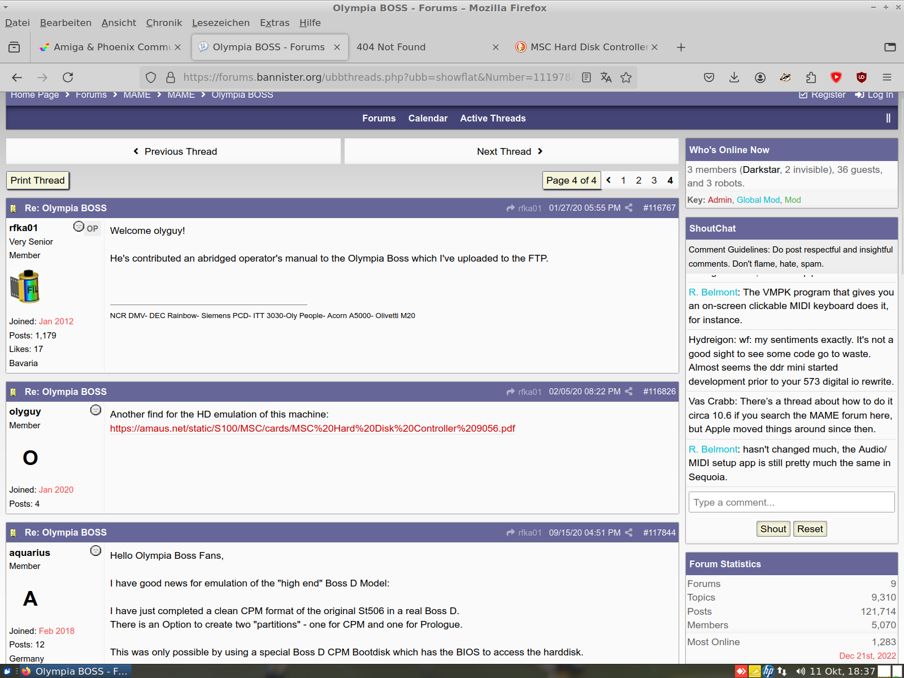
Task: Share post #116767 icon
Action: [628, 208]
